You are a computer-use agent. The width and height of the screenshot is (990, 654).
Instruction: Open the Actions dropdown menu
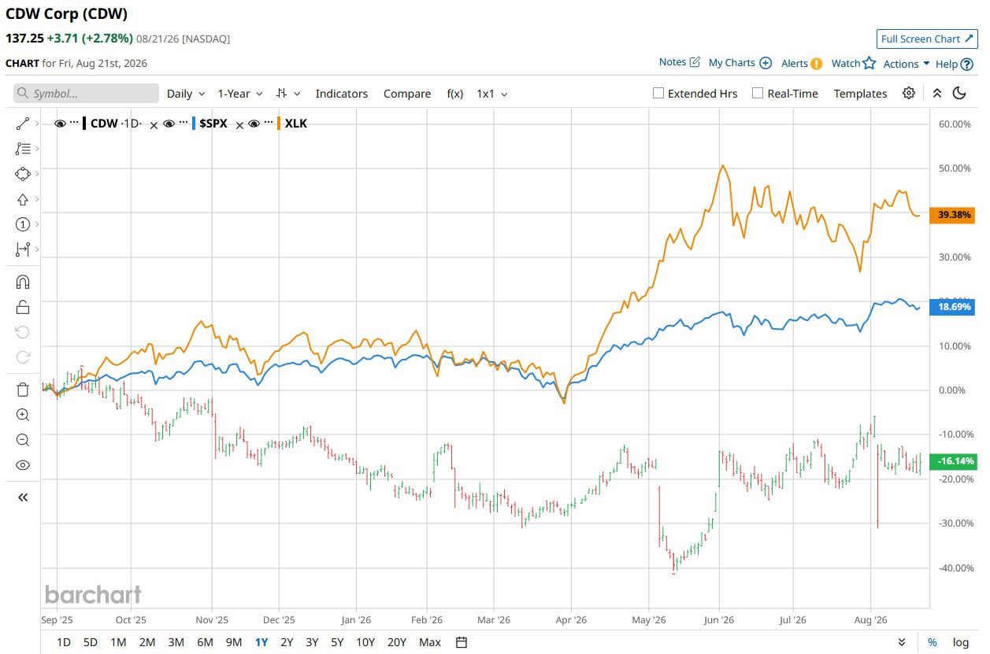(907, 64)
